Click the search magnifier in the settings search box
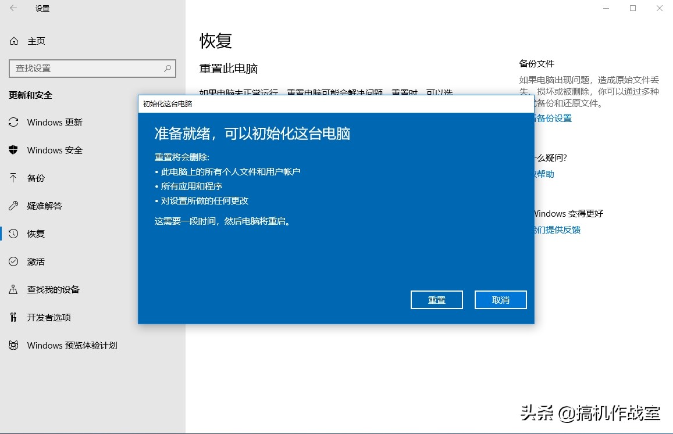This screenshot has height=434, width=673. coord(169,68)
